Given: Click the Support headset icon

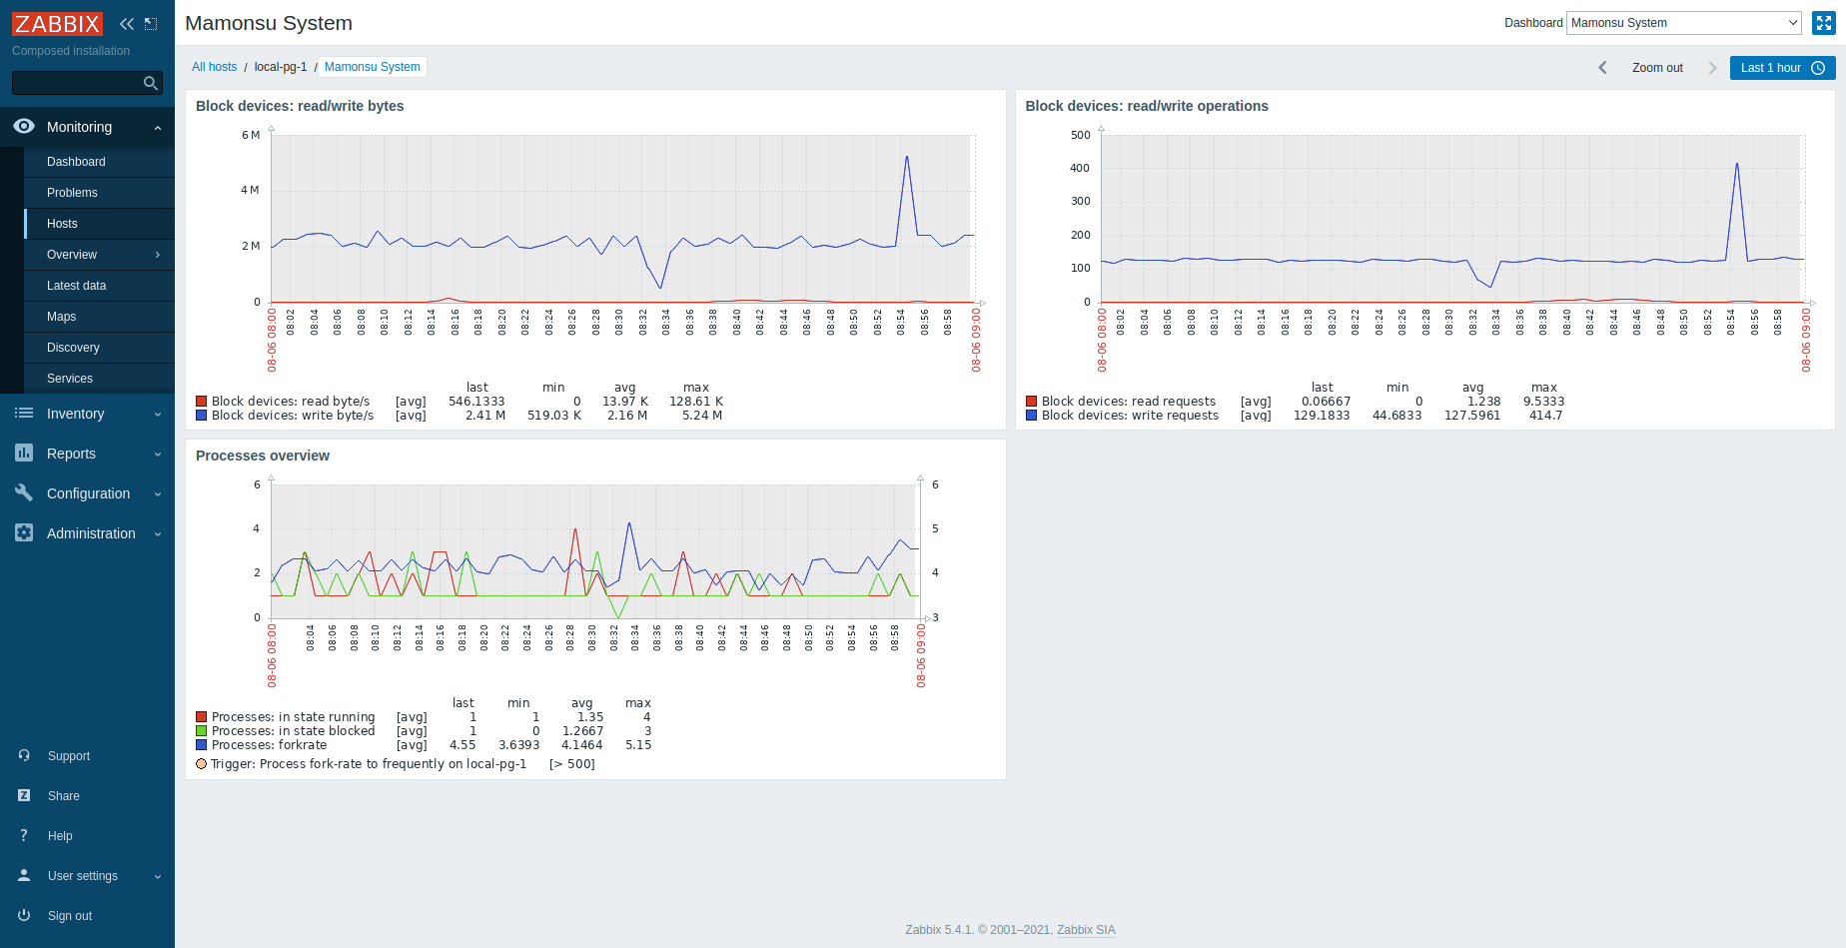Looking at the screenshot, I should [24, 755].
